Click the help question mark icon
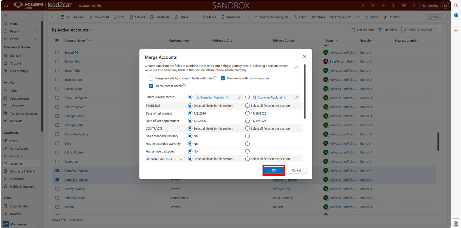461x228 pixels. 414,5
